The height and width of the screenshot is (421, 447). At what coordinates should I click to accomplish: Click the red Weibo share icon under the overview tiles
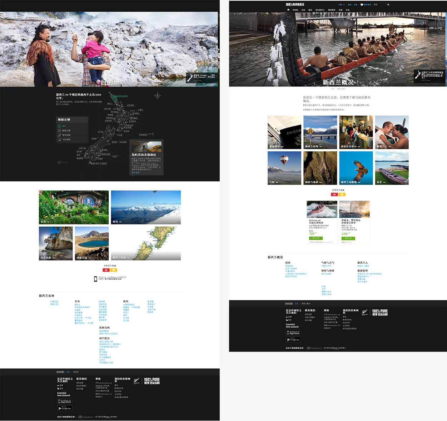pos(334,194)
